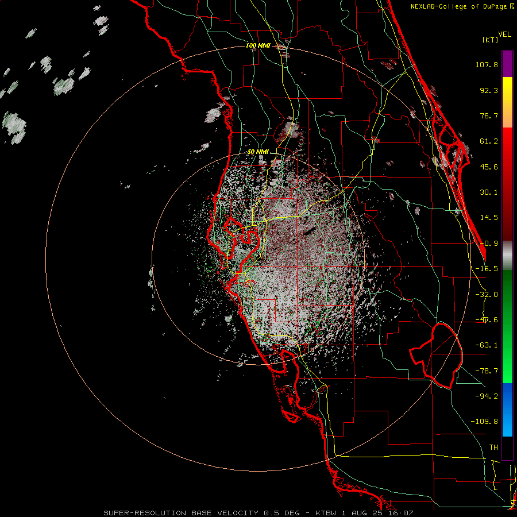This screenshot has width=517, height=517.
Task: Click the SUPER-RESOLUTION BASE VELOCITY caption
Action: tap(181, 513)
